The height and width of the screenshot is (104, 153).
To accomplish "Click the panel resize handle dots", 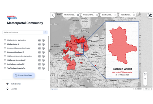I will coord(50,51).
